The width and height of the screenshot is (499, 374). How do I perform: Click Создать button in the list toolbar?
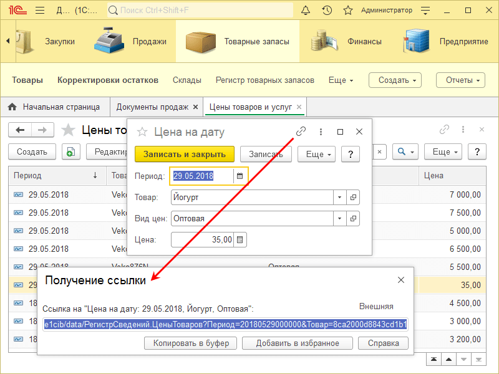(32, 151)
